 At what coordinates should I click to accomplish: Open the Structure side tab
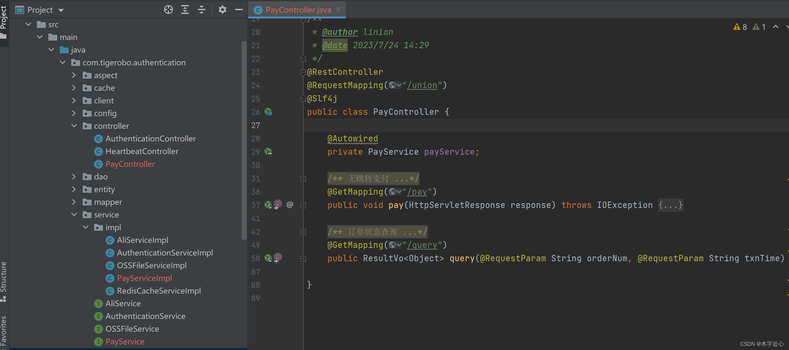3,279
